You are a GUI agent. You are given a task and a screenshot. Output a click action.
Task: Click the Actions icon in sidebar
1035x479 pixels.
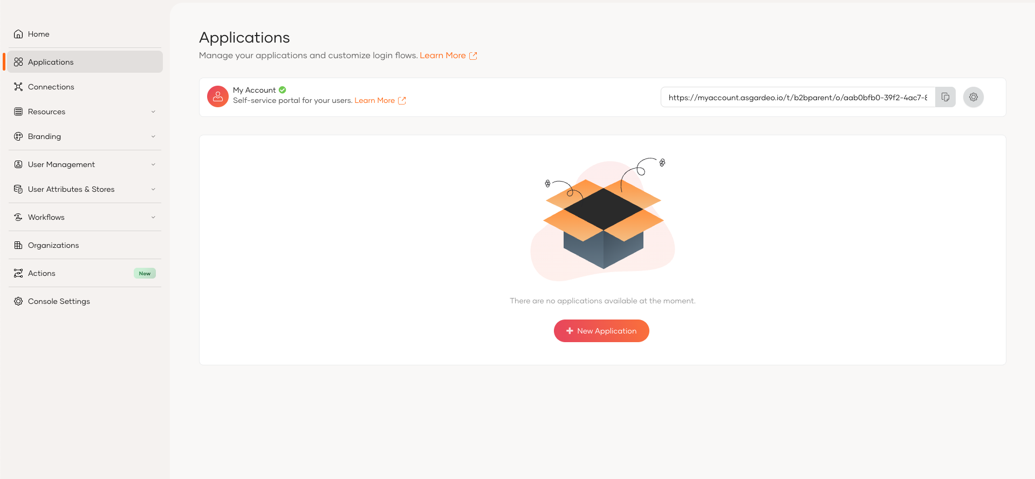point(18,273)
